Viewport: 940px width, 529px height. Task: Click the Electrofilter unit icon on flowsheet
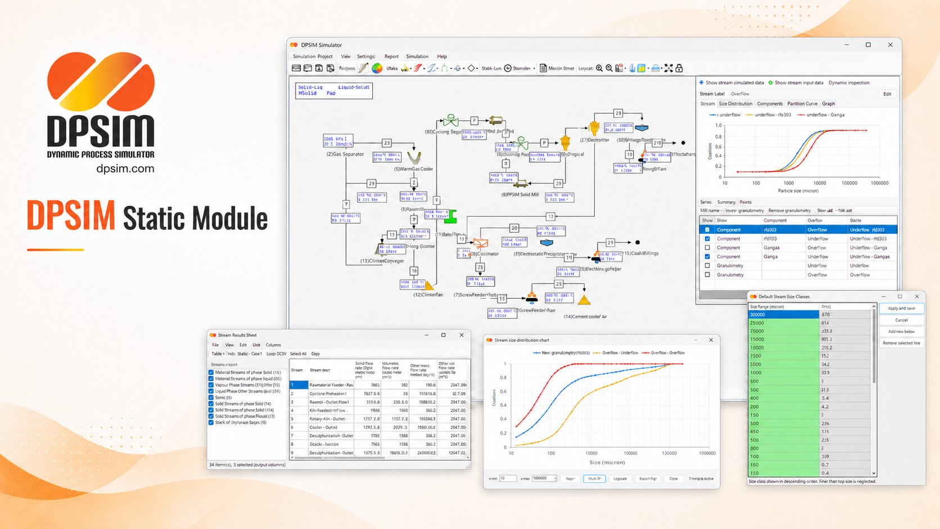pyautogui.click(x=594, y=128)
